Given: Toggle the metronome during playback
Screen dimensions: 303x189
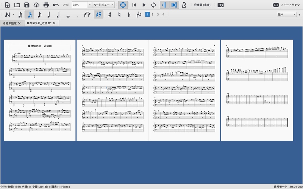Looking at the screenshot, I should tap(184, 5).
